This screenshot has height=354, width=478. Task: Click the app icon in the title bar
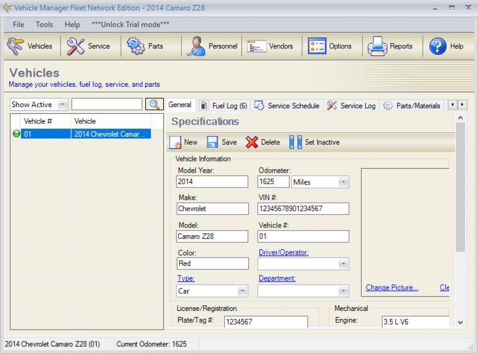(7, 8)
